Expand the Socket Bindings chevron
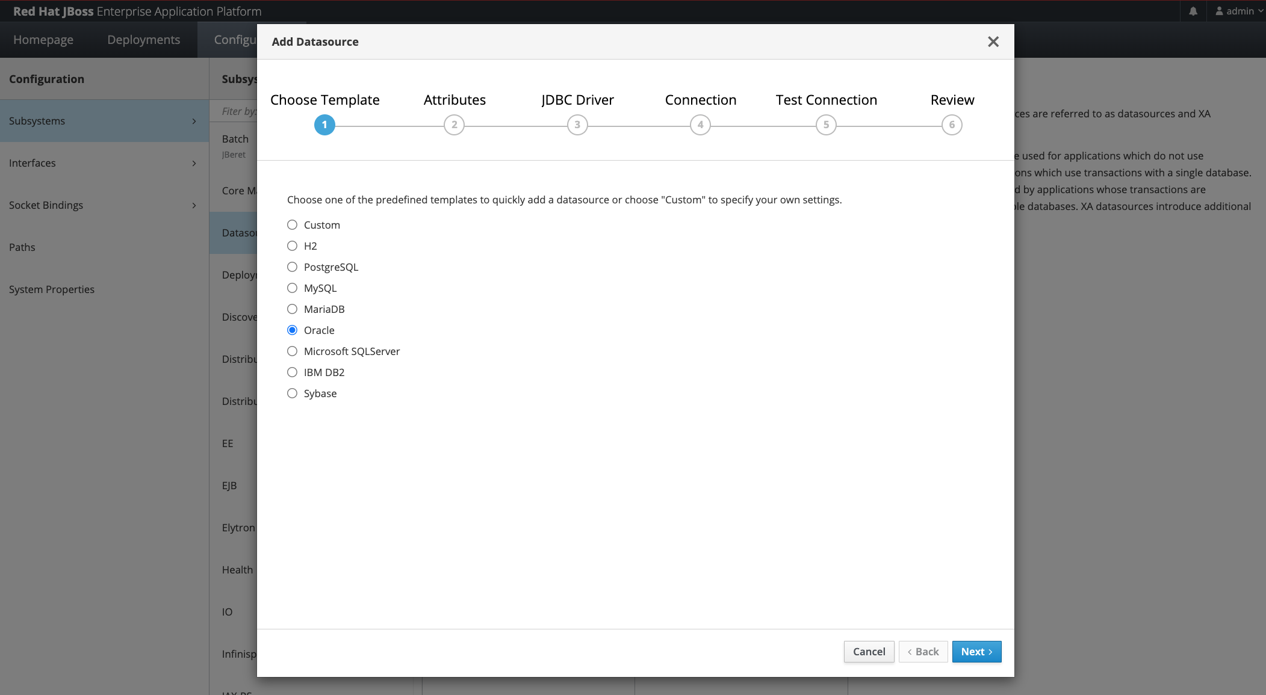This screenshot has width=1266, height=695. pyautogui.click(x=194, y=205)
